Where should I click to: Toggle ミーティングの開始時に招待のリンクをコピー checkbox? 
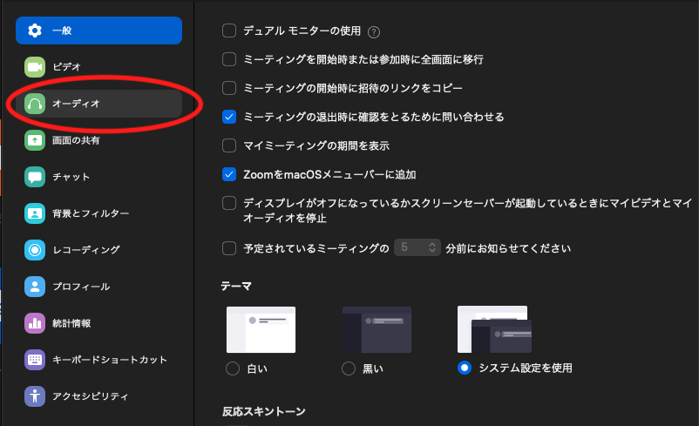click(230, 88)
